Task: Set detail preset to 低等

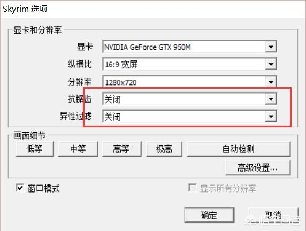Action: coord(35,149)
